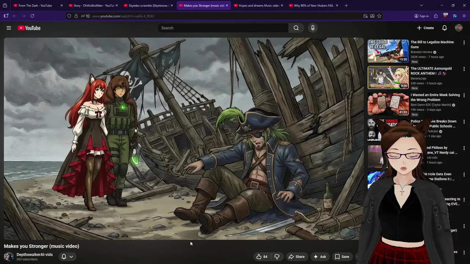Open options for Wasted Entire Week video
The height and width of the screenshot is (264, 470).
point(464,95)
